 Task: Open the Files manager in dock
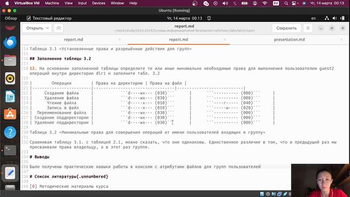coord(10,60)
